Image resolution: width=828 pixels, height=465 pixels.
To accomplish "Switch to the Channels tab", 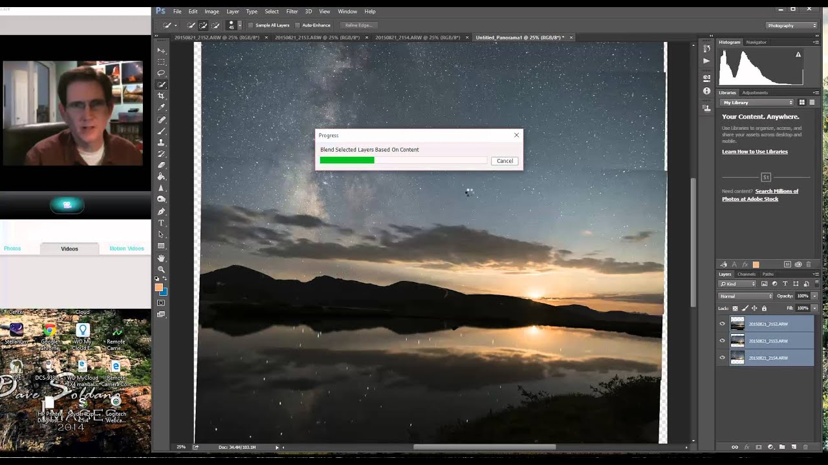I will pyautogui.click(x=746, y=274).
